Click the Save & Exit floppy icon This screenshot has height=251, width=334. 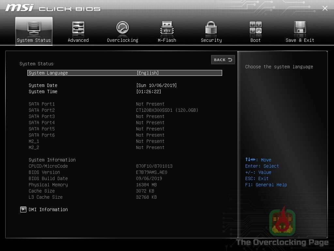pos(299,28)
